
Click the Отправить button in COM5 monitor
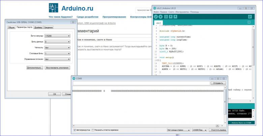[x=218, y=83]
